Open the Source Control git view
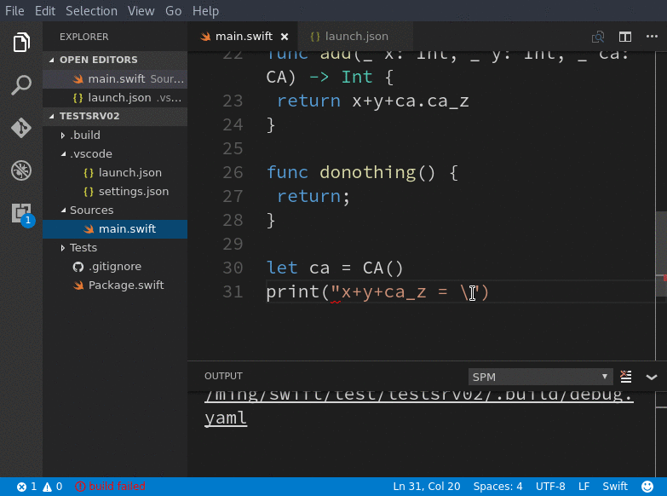Viewport: 667px width, 496px height. tap(21, 127)
